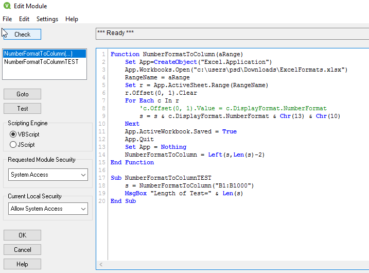Open the File menu
The image size is (369, 273).
tap(7, 19)
